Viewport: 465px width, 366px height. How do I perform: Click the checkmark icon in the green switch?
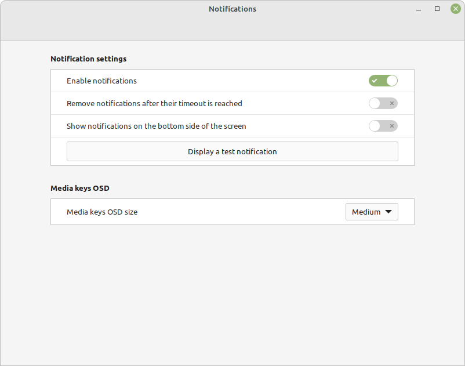pos(375,81)
